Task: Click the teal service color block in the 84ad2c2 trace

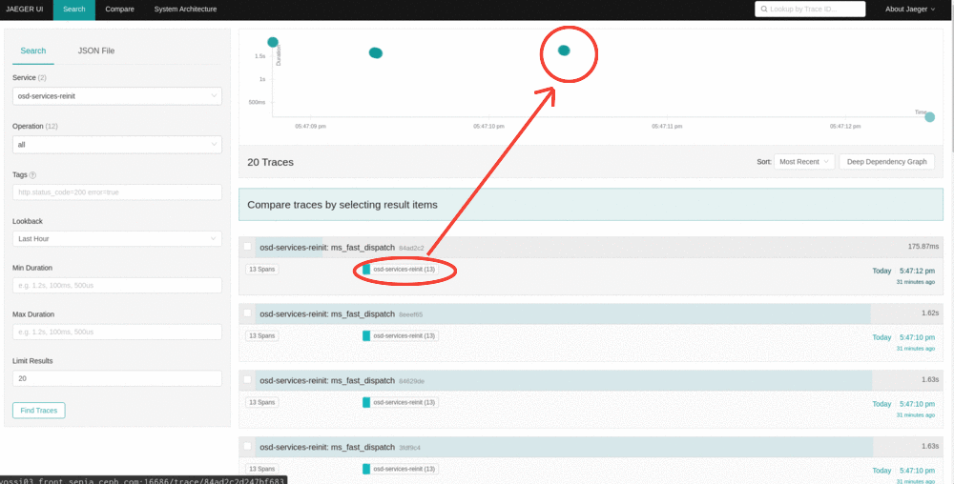Action: [366, 270]
